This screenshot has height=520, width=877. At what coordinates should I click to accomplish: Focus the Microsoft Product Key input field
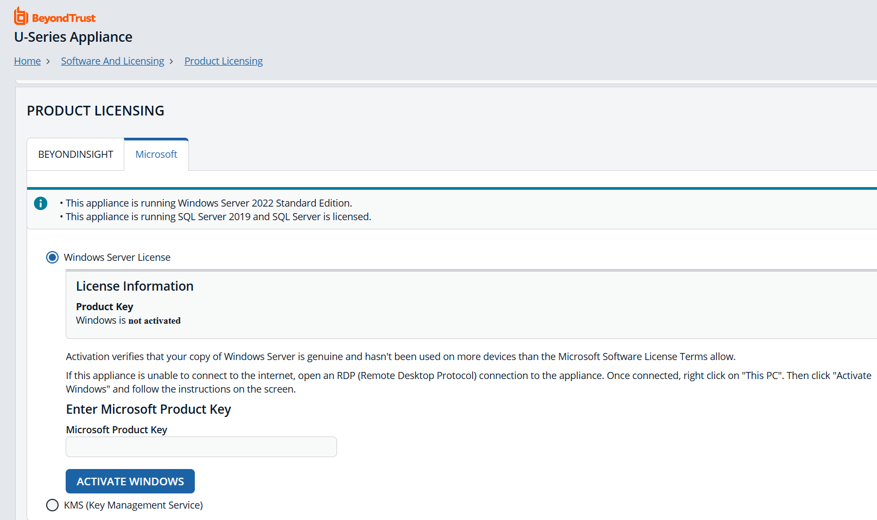(201, 447)
